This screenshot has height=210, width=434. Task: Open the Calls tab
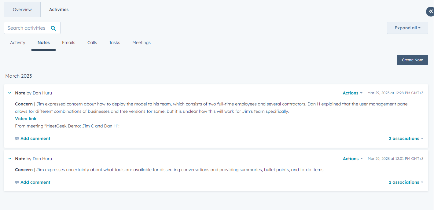click(x=92, y=42)
